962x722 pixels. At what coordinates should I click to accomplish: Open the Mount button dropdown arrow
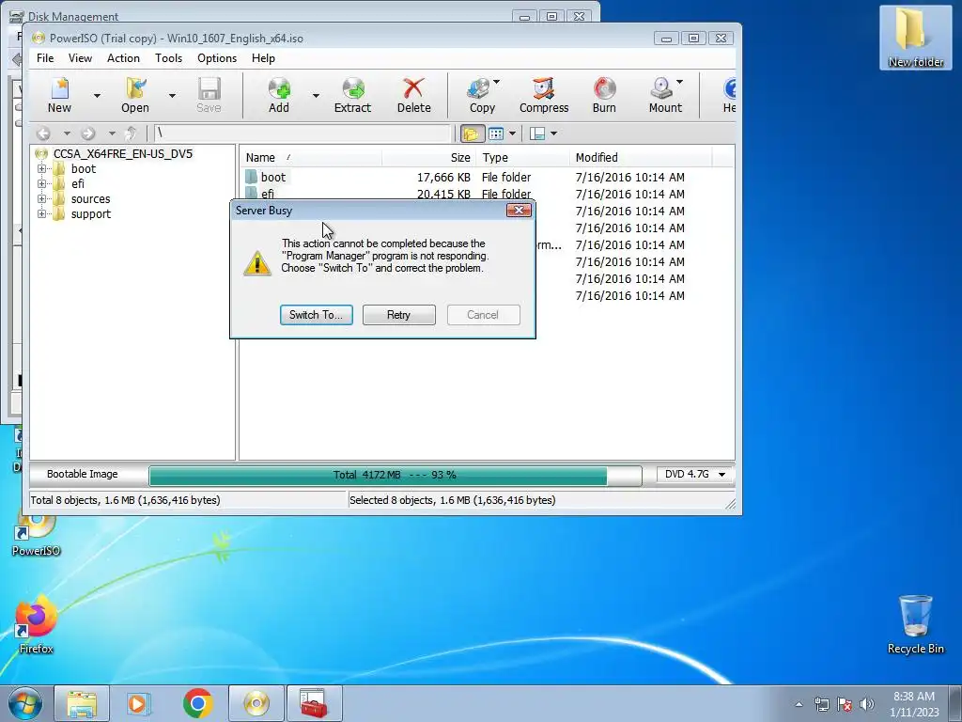pyautogui.click(x=679, y=82)
